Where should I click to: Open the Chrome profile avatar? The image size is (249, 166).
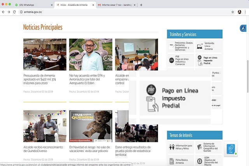point(240,12)
